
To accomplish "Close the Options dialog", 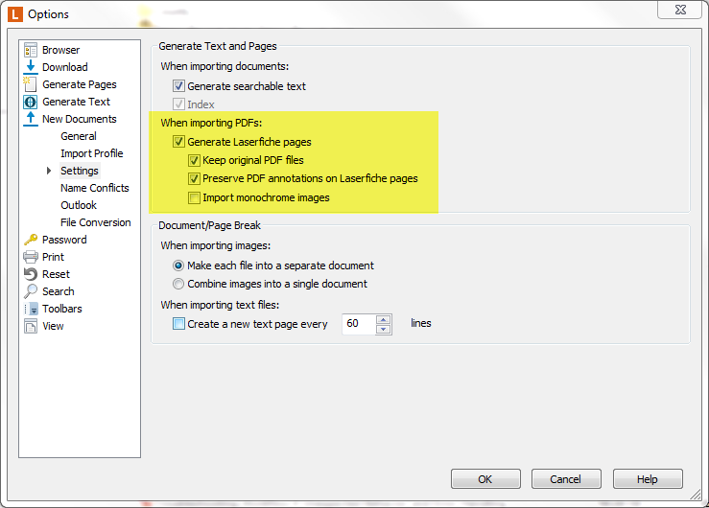I will pos(679,10).
